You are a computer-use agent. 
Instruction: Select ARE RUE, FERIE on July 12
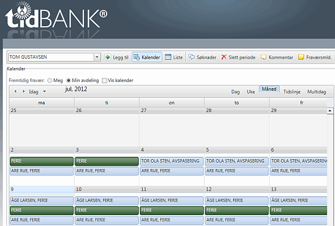tap(237, 220)
